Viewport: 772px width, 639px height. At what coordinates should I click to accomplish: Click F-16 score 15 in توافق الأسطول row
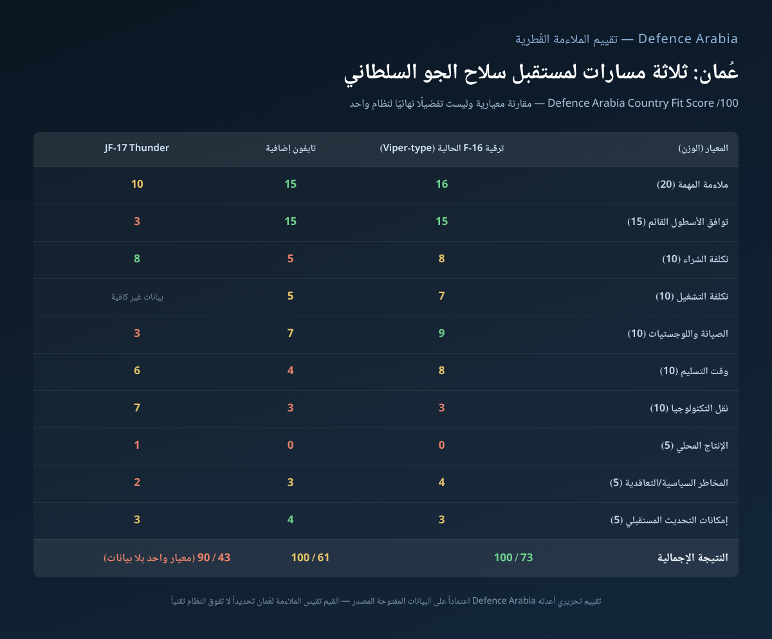point(441,222)
